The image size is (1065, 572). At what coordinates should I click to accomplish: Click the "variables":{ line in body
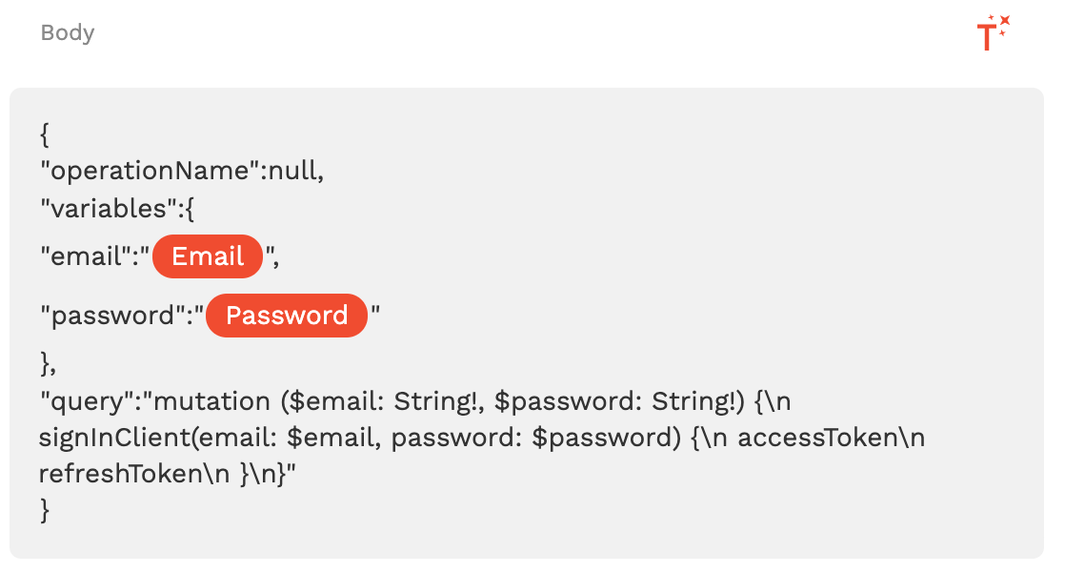(x=116, y=208)
